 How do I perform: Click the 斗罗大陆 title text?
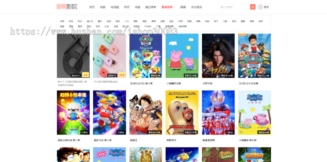point(207,84)
